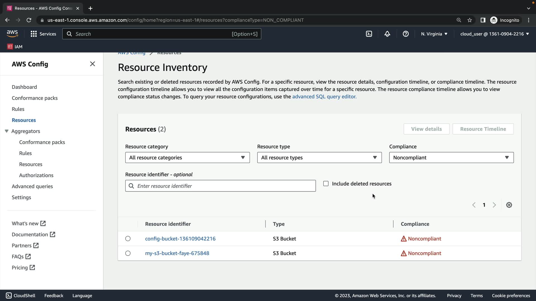Image resolution: width=536 pixels, height=301 pixels.
Task: Select config-bucket-136109042216 radio button
Action: tap(128, 239)
